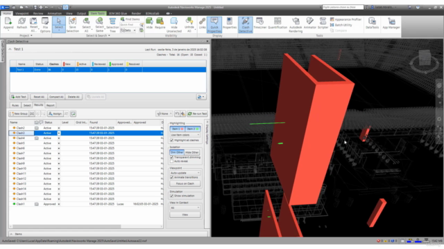This screenshot has height=249, width=444.
Task: Click the Select All ribbon icon
Action: tap(86, 25)
